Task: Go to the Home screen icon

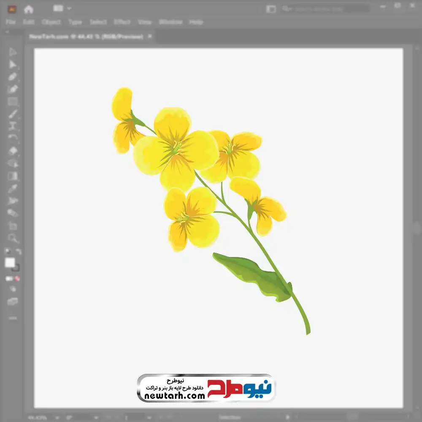Action: [x=29, y=9]
